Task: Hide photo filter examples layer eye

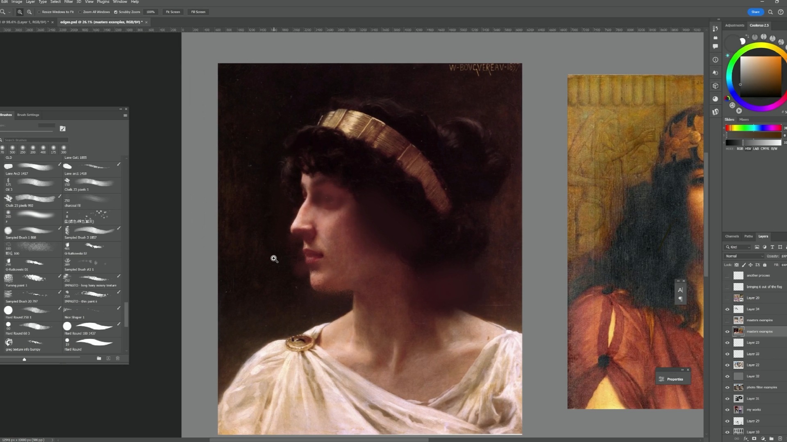Action: [728, 388]
